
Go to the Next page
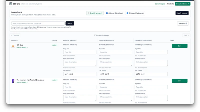pyautogui.click(x=186, y=35)
